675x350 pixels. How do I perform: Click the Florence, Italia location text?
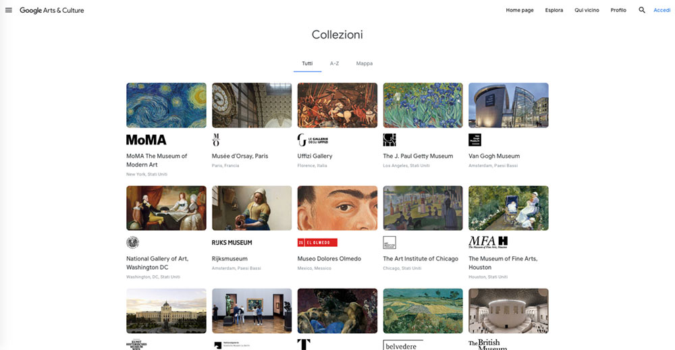[x=312, y=165]
